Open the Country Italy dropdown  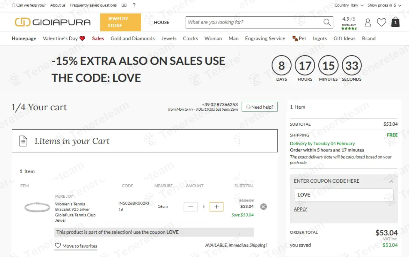(x=349, y=5)
